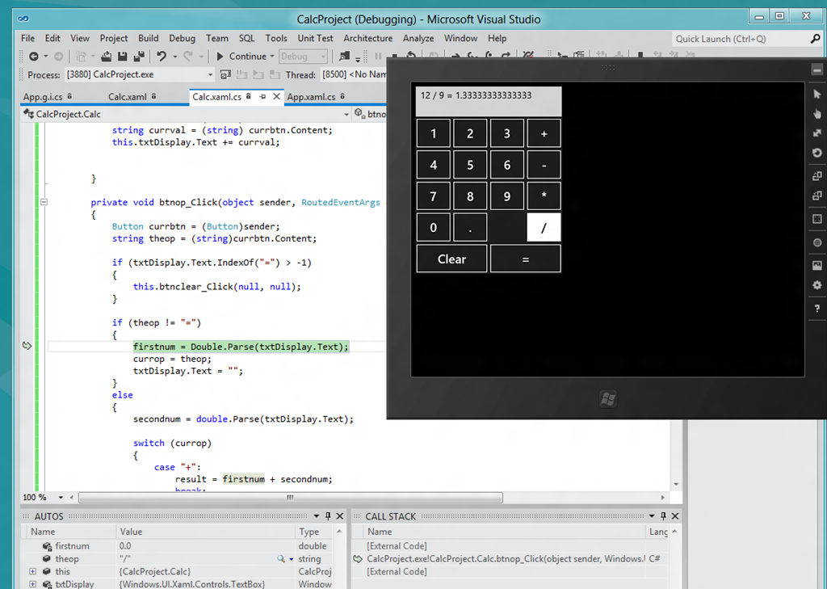Capture a simulator screenshot
This screenshot has height=589, width=827.
point(817,266)
